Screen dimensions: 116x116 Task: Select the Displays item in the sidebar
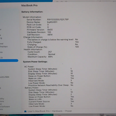coord(4,47)
